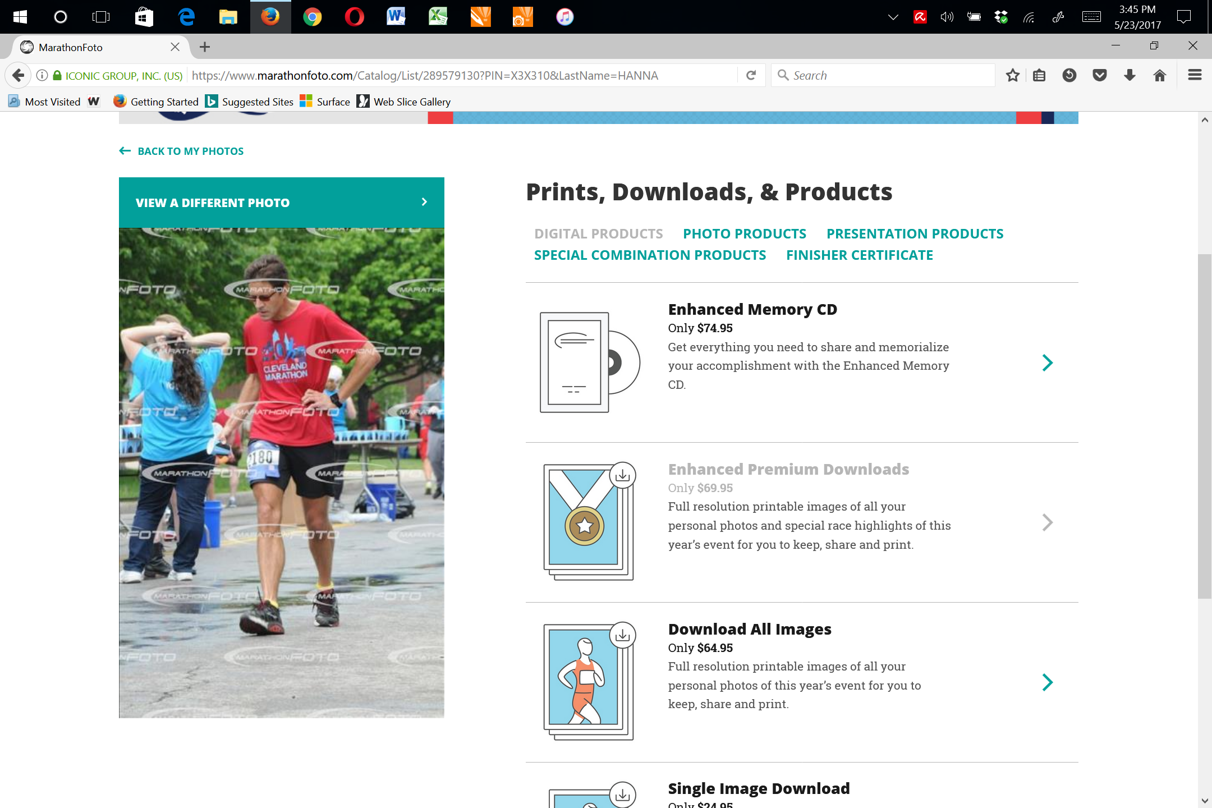Open Enhanced Memory CD title
Image resolution: width=1212 pixels, height=808 pixels.
(752, 310)
